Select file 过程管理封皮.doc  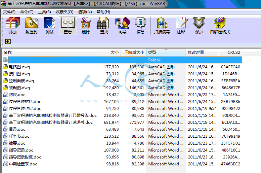[25, 109]
